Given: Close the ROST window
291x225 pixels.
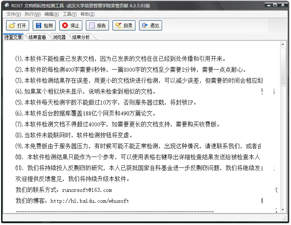Looking at the screenshot, I should tap(283, 5).
